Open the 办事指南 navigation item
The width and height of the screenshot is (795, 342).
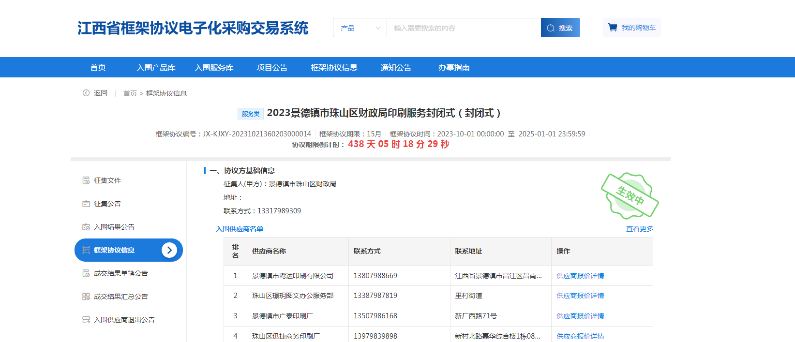[x=454, y=68]
